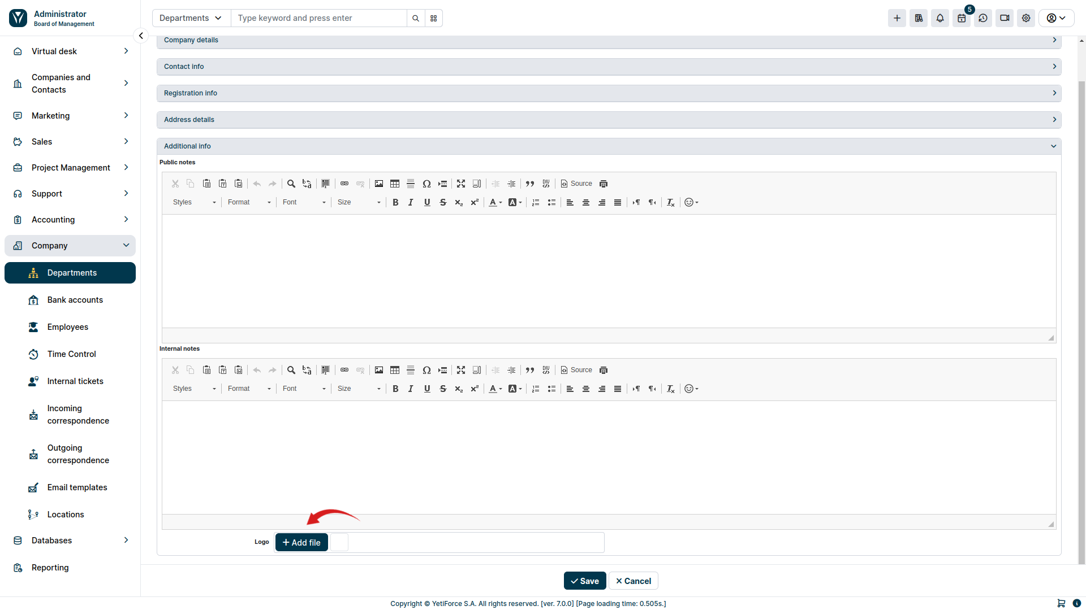Click the Save button
1086x610 pixels.
tap(585, 580)
